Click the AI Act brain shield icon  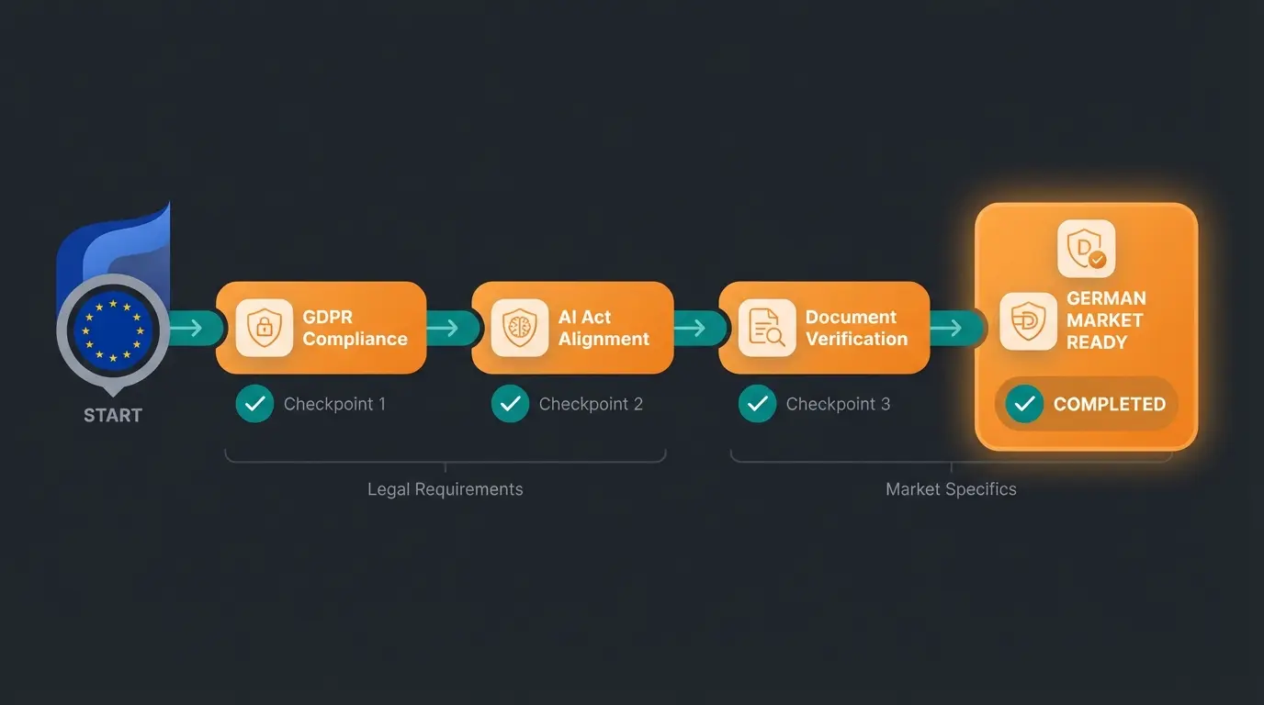tap(519, 328)
